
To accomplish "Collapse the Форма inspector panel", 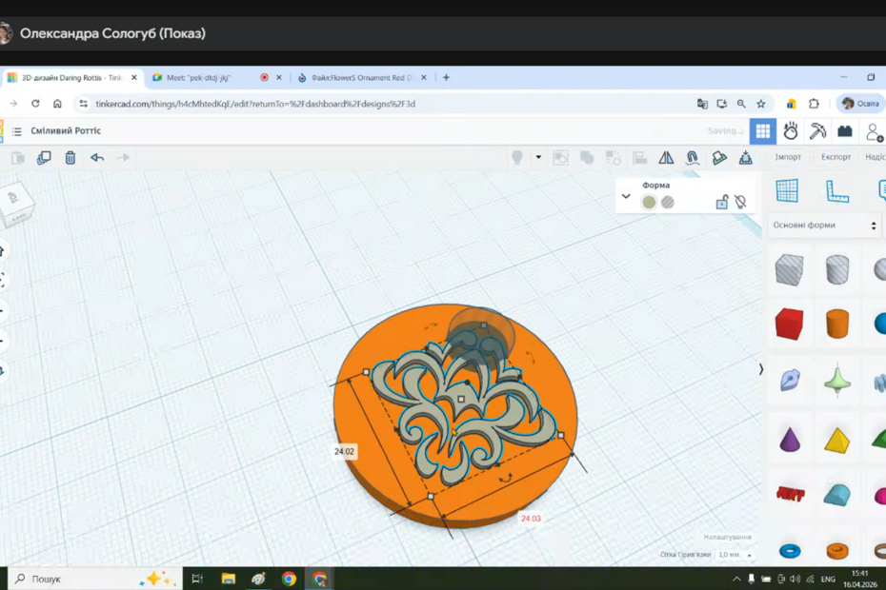I will (x=626, y=197).
